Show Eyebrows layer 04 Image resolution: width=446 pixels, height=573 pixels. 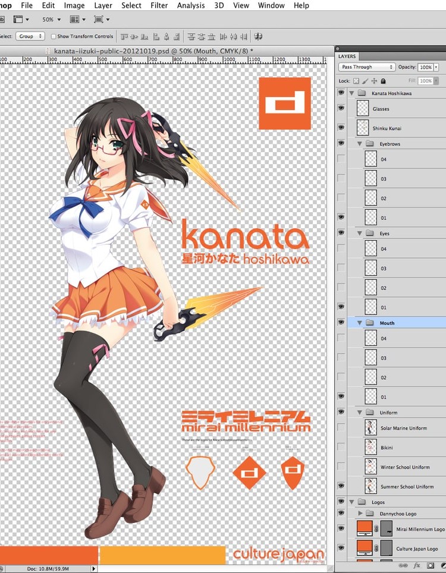(x=341, y=159)
